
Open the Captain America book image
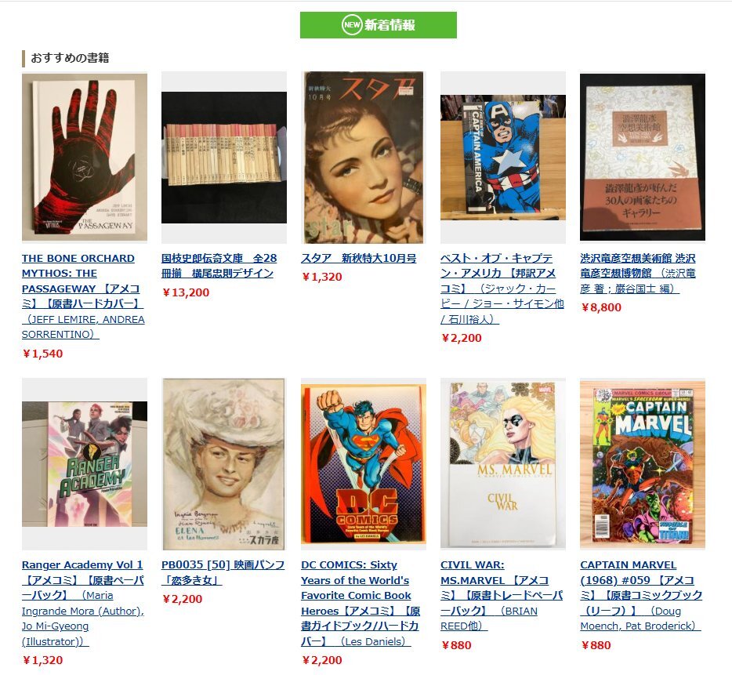[x=503, y=158]
